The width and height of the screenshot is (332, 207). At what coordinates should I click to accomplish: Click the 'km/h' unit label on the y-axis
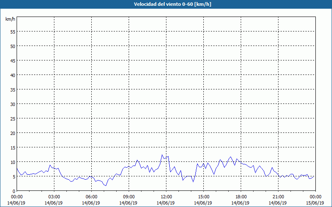[10, 19]
